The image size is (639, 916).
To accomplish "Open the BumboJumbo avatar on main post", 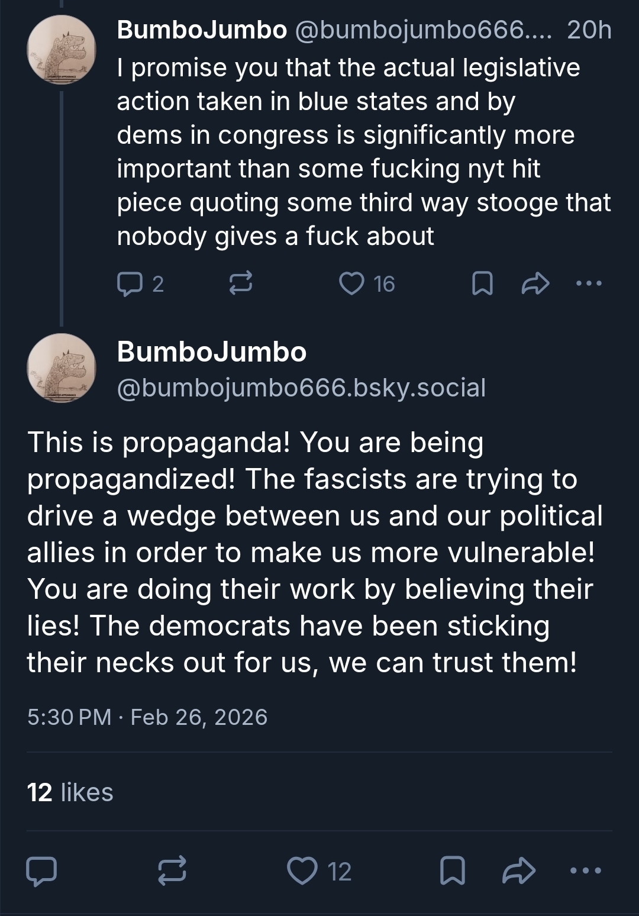I will coord(61,368).
